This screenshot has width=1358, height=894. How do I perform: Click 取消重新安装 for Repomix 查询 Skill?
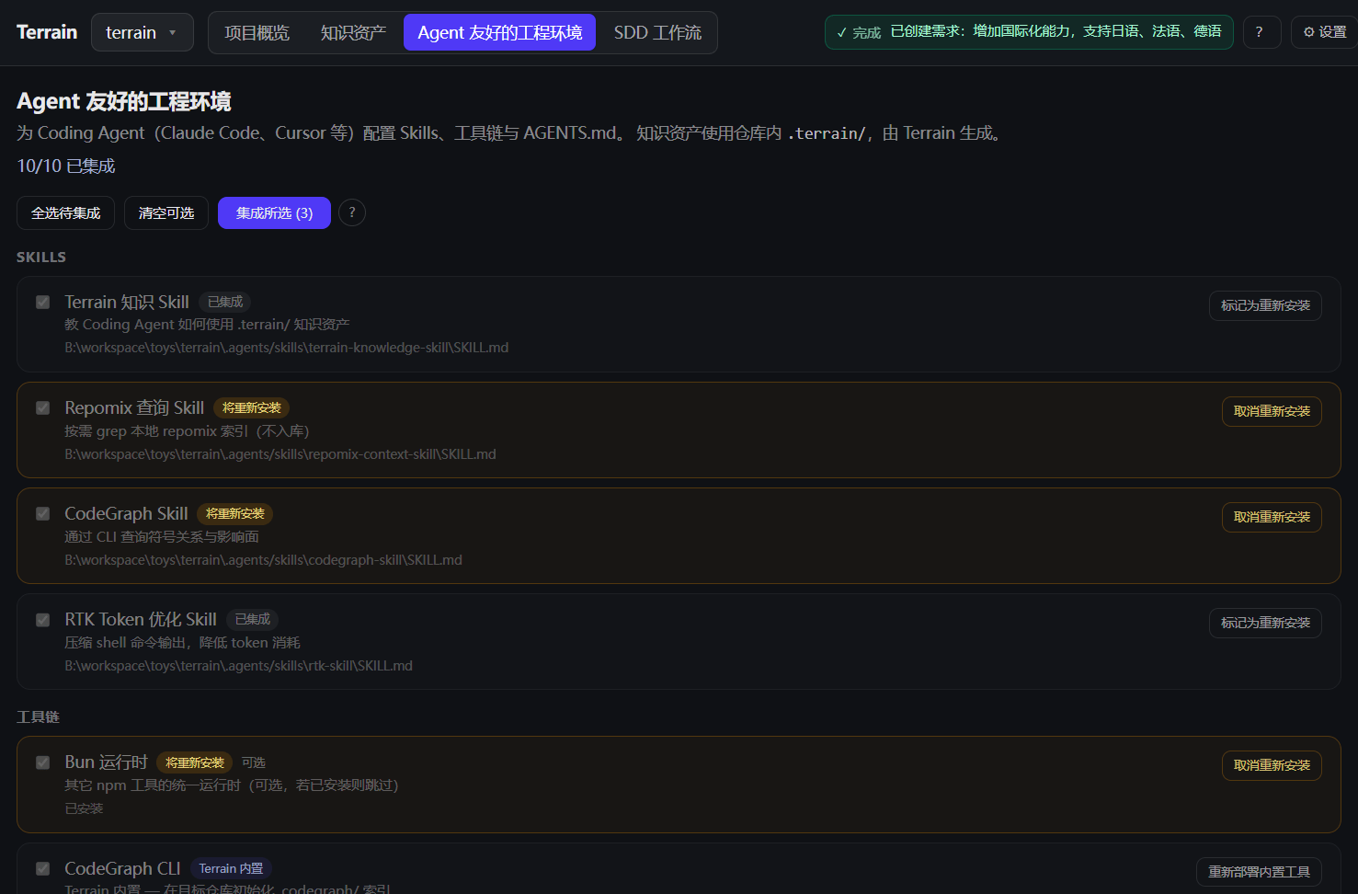click(1272, 411)
